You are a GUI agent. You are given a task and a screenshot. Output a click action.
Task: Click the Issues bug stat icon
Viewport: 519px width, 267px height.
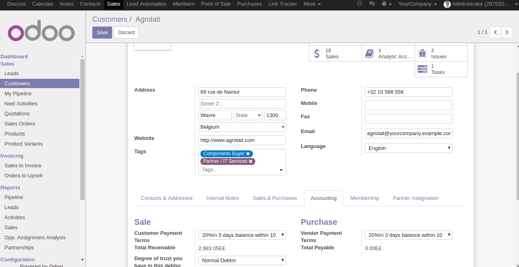(422, 53)
